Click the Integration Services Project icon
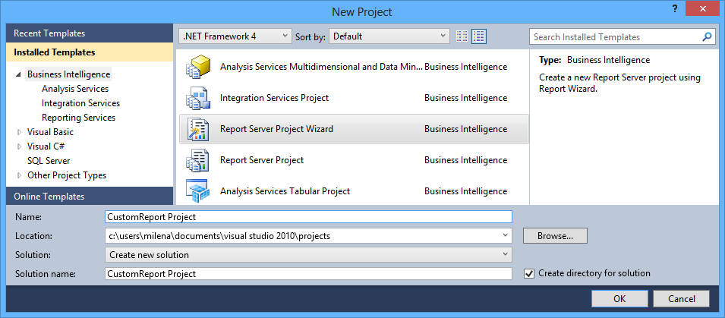This screenshot has height=318, width=725. tap(197, 98)
